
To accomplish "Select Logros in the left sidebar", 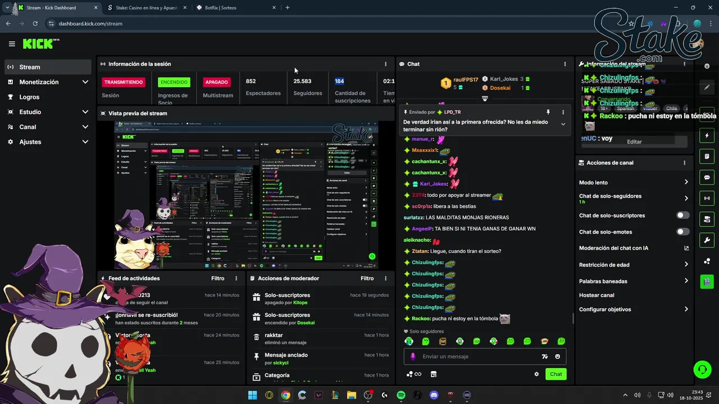I will tap(48, 97).
